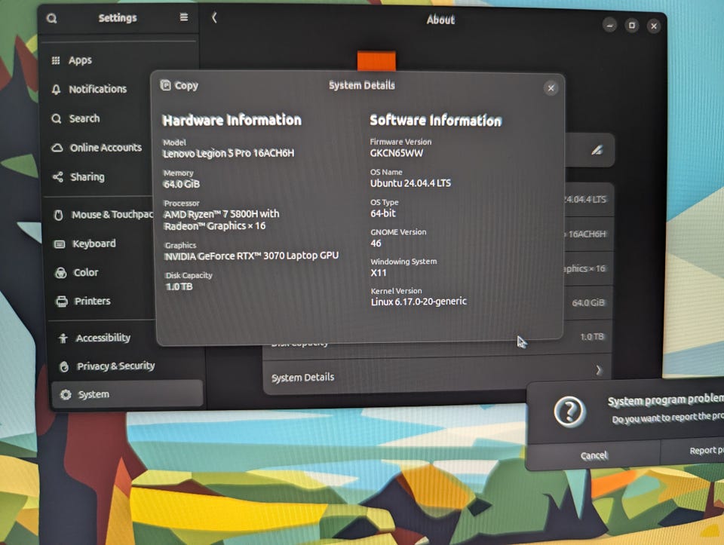Screen dimensions: 724x545
Task: Close the Settings window
Action: pyautogui.click(x=654, y=26)
